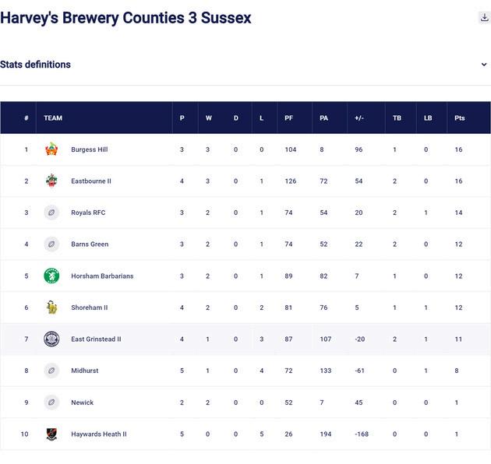Open the Stats definitions section heading
491x464 pixels.
(36, 65)
